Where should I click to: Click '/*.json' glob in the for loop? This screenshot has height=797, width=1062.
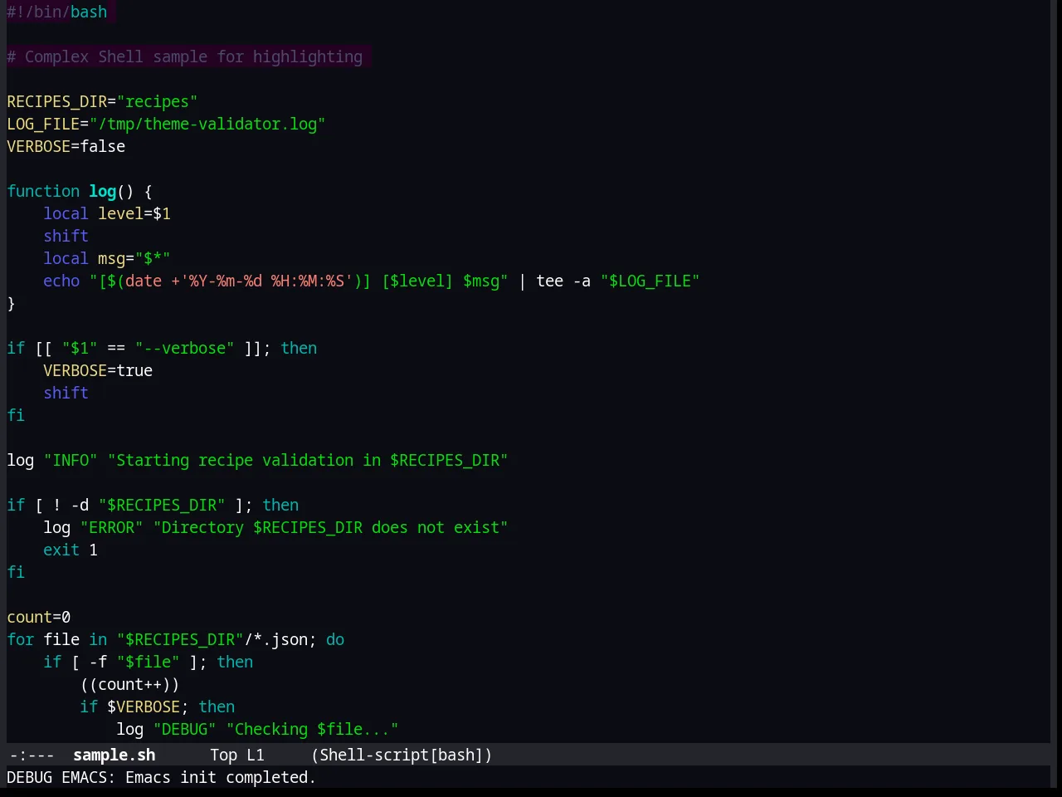pyautogui.click(x=275, y=639)
